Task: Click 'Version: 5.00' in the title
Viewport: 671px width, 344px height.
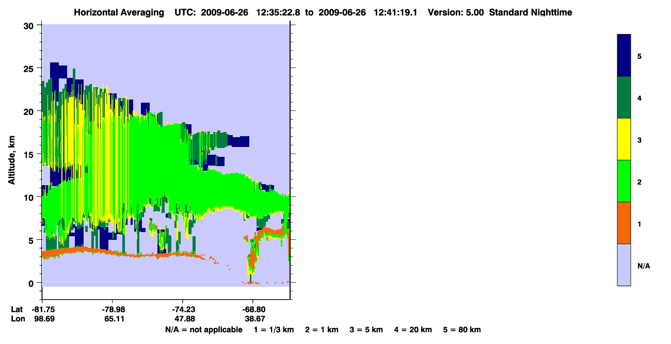Action: pos(455,12)
